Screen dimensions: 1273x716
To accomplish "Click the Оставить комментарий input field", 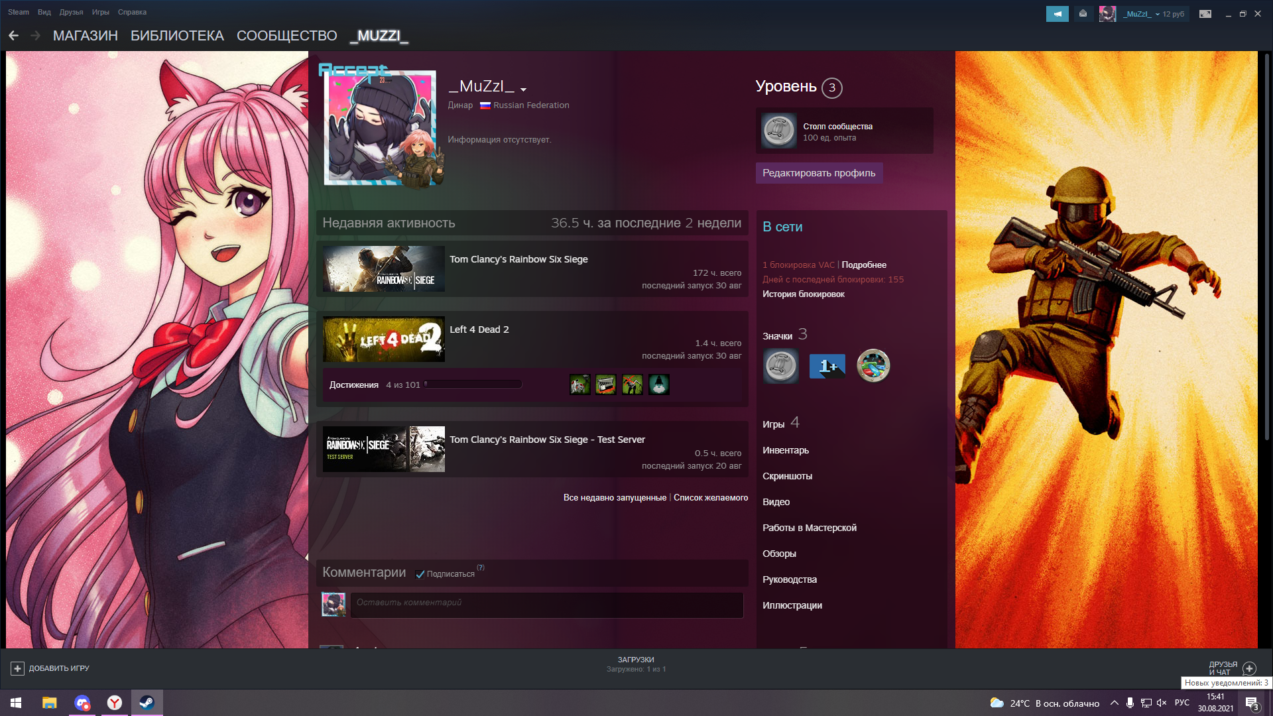I will pyautogui.click(x=547, y=605).
